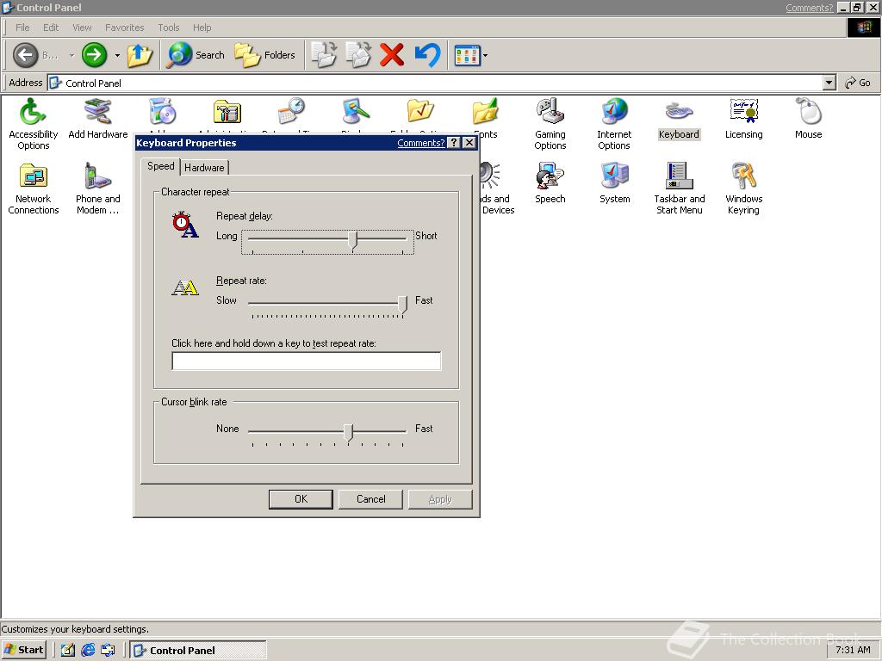Viewport: 882px width, 661px height.
Task: Click OK in Keyboard Properties
Action: click(x=301, y=499)
